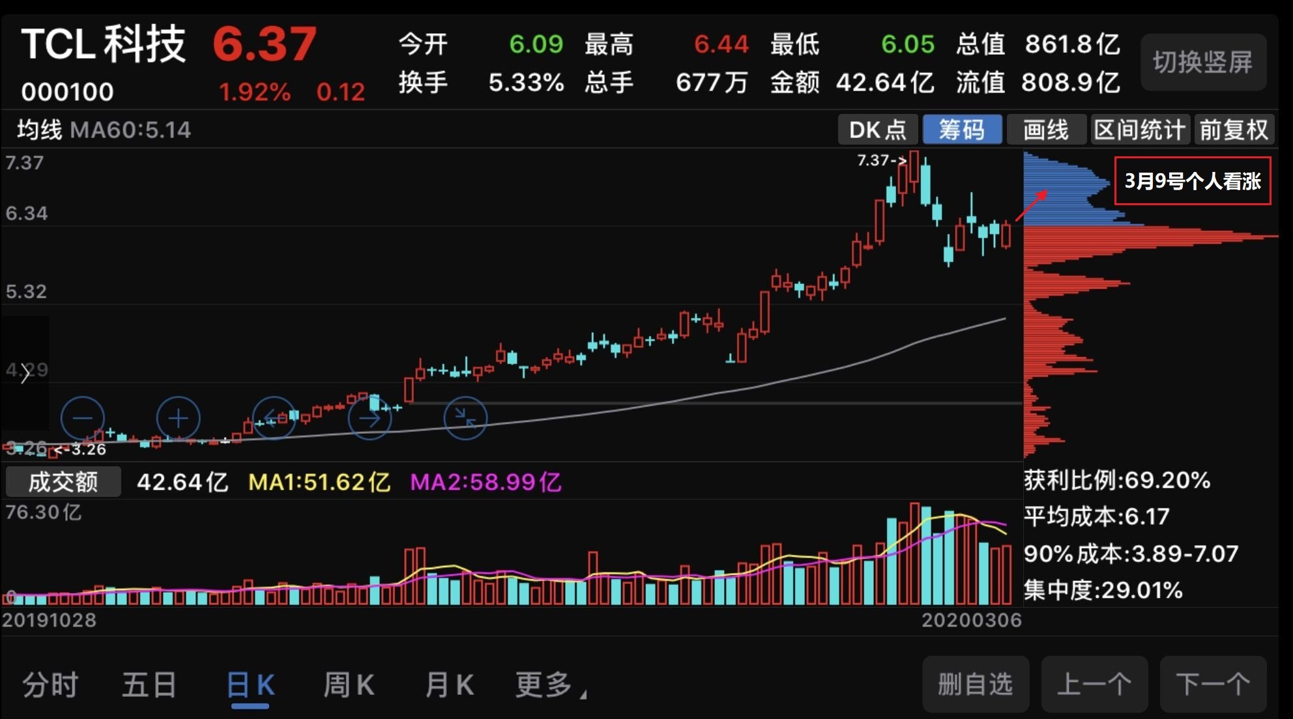Screen dimensions: 1293x719
Task: Tap the 换手 5.33% value
Action: pos(526,83)
